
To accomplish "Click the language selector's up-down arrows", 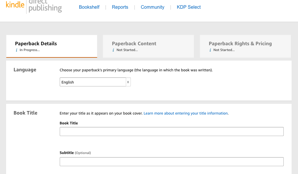I will point(128,82).
